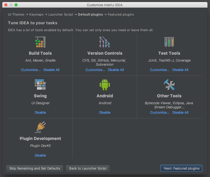The image size is (210, 177).
Task: Click the Swing heading
Action: [40, 96]
